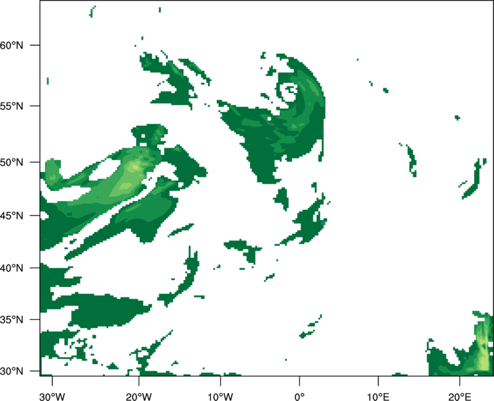Click the 30°W longitude axis label

coord(52,397)
